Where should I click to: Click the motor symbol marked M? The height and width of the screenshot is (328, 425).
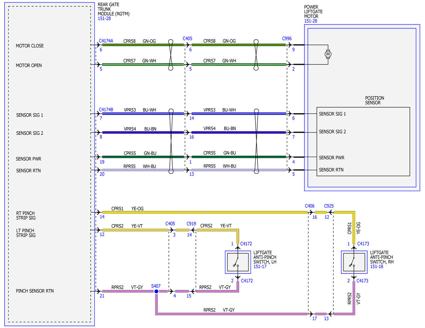[x=328, y=54]
